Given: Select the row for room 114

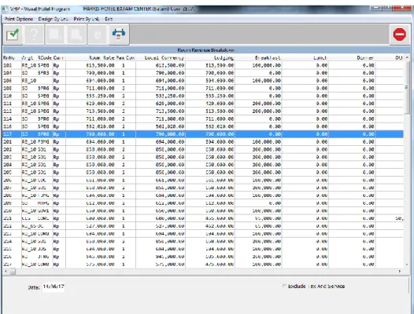Looking at the screenshot, I should point(203,119).
